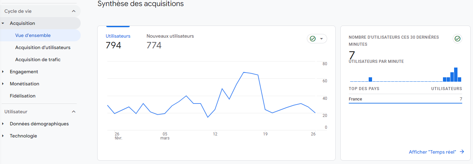Click green checkmark icon in realtime card
Image resolution: width=473 pixels, height=164 pixels.
tap(457, 39)
